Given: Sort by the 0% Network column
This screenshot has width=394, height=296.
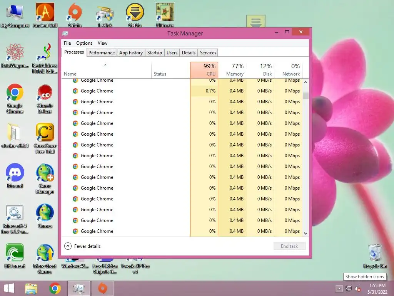Looking at the screenshot, I should pos(288,70).
